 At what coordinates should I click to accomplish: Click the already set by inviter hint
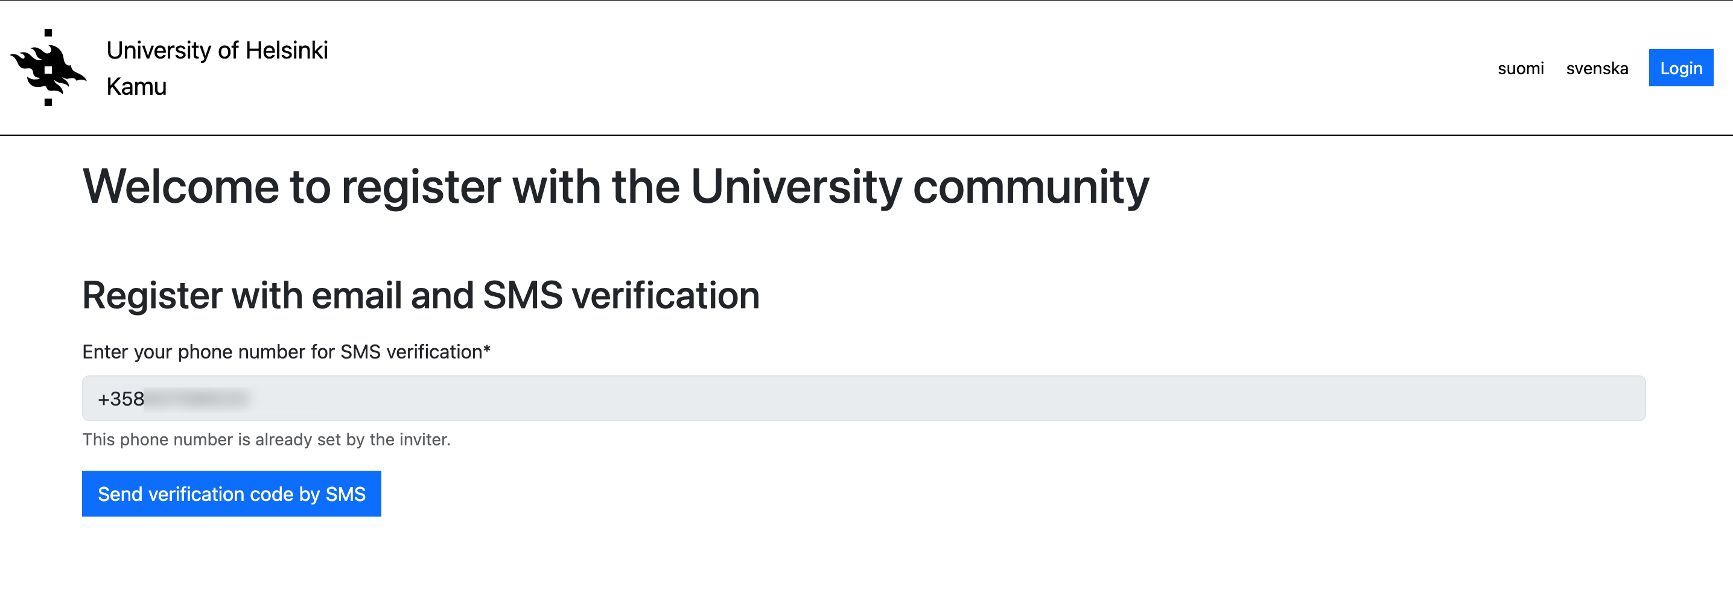[266, 439]
